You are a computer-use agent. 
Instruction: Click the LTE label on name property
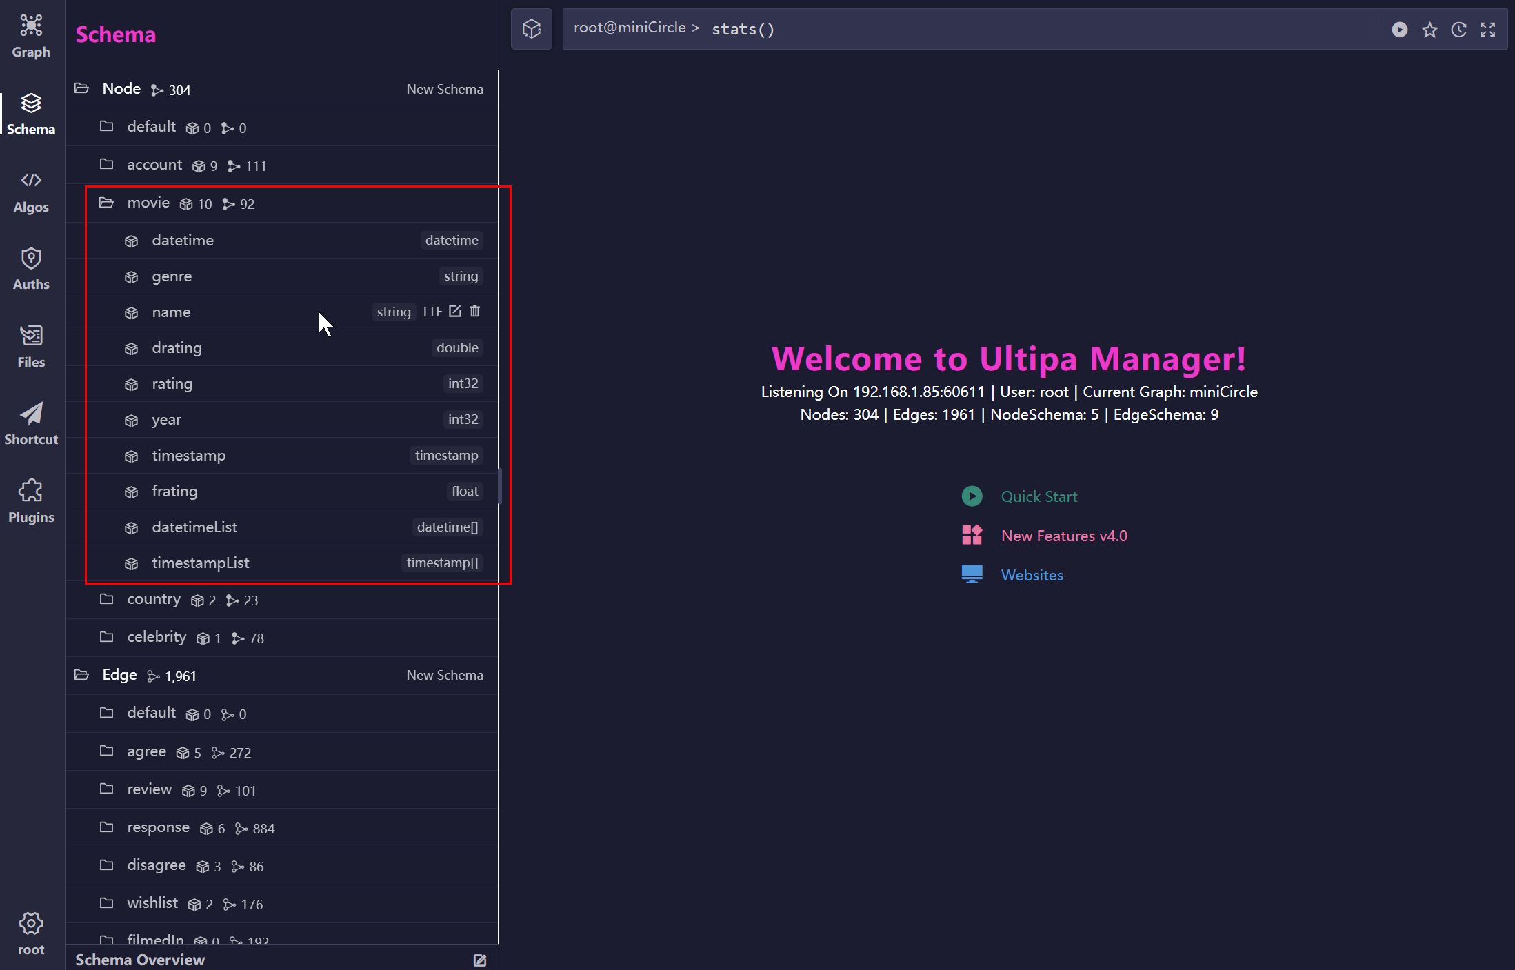pyautogui.click(x=432, y=312)
